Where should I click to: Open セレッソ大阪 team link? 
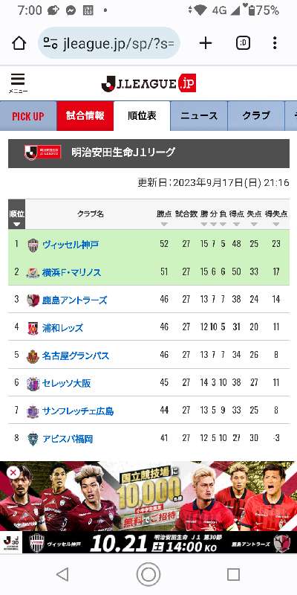pyautogui.click(x=66, y=383)
